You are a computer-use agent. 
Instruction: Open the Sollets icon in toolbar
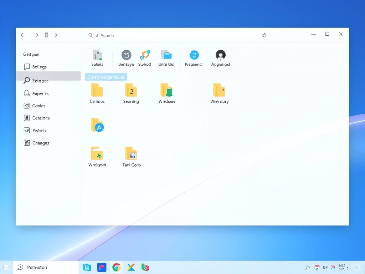click(x=97, y=55)
